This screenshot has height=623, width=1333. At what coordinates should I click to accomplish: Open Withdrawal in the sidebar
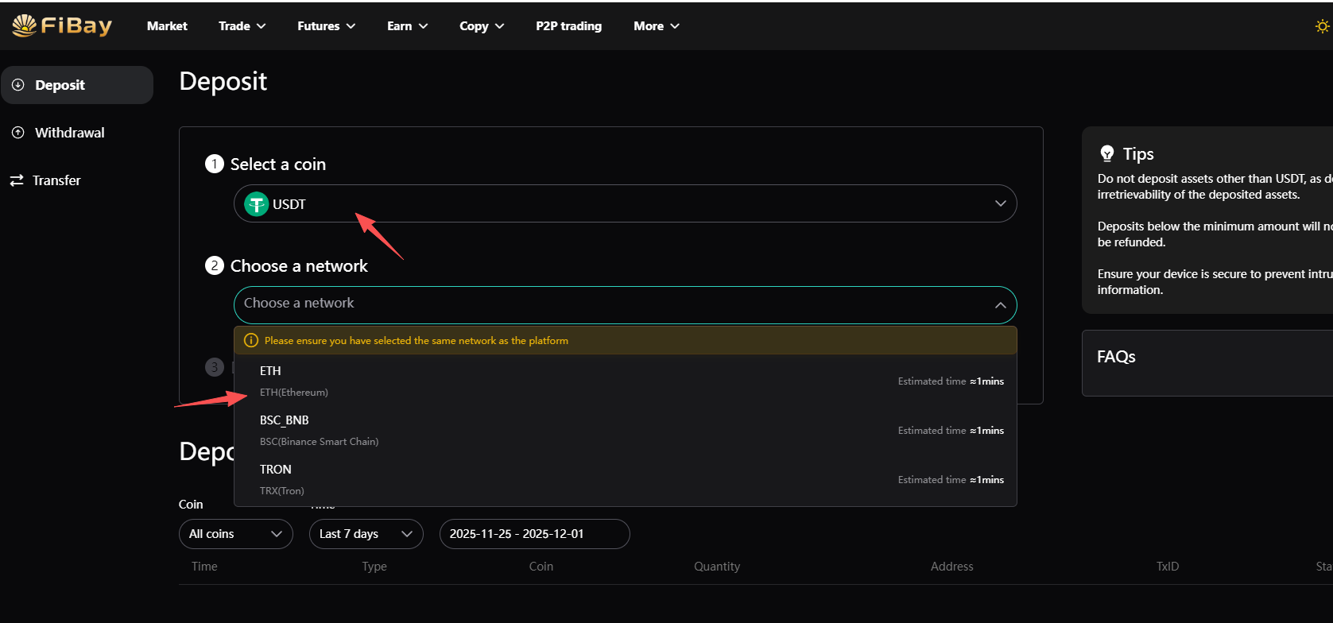click(x=69, y=133)
